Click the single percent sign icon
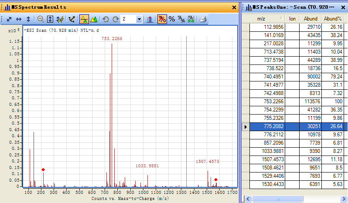Image resolution: width=348 pixels, height=203 pixels. (x=172, y=19)
